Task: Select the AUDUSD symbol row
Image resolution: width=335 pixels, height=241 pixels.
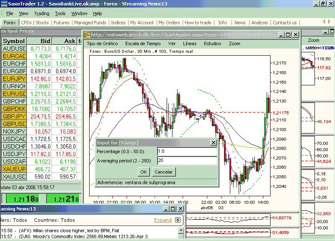Action: [14, 49]
